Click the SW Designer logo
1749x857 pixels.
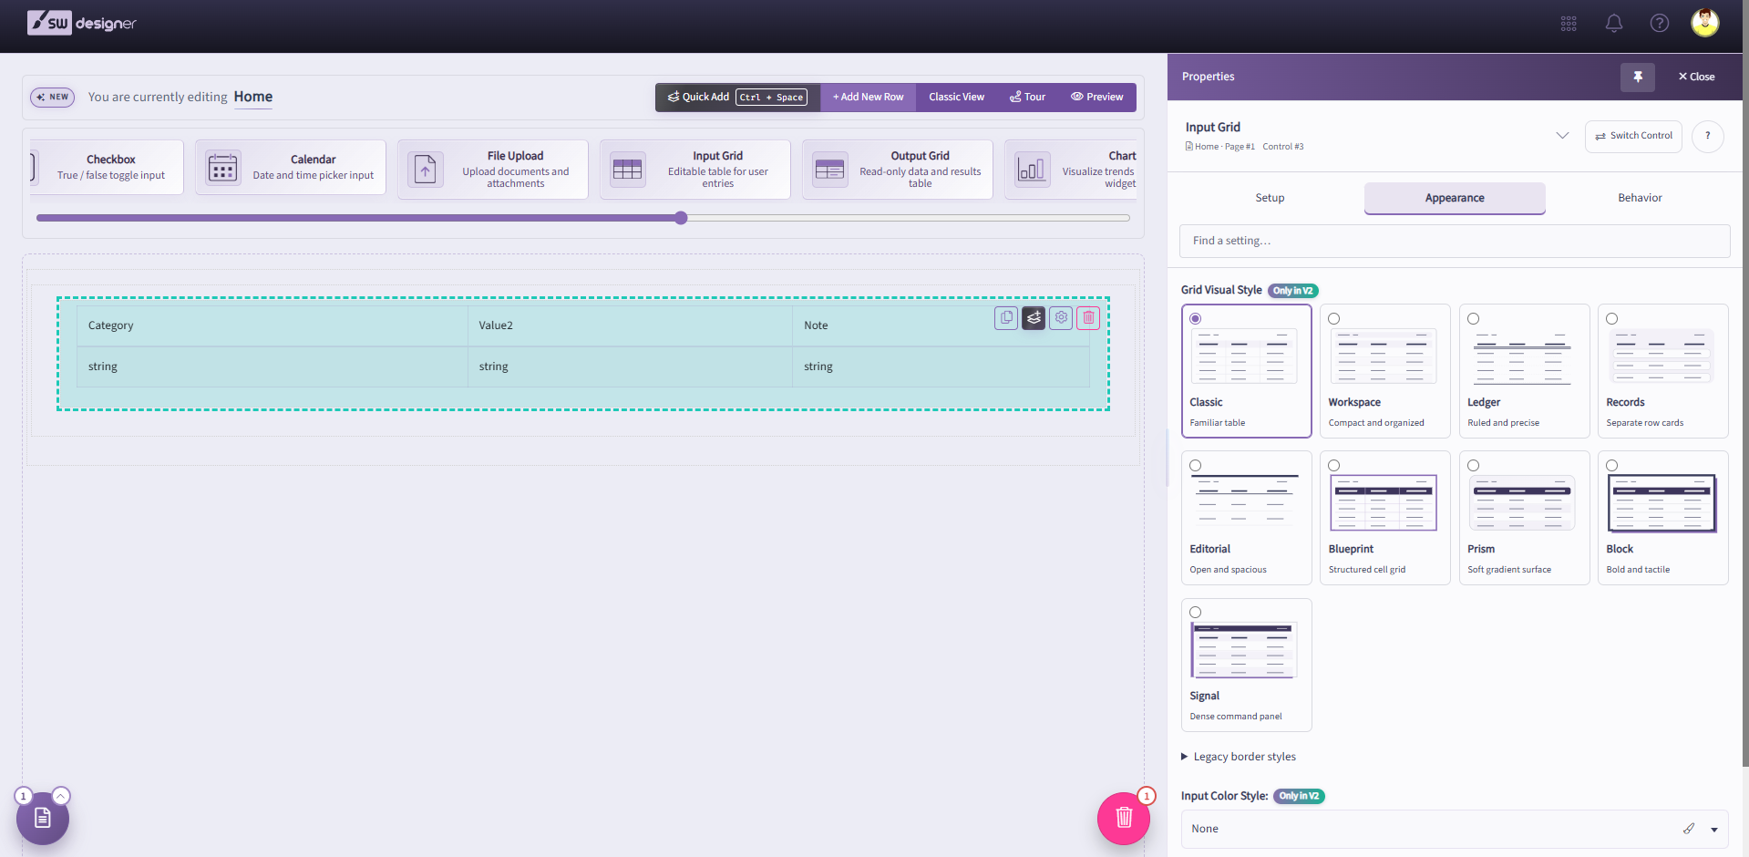click(x=82, y=23)
